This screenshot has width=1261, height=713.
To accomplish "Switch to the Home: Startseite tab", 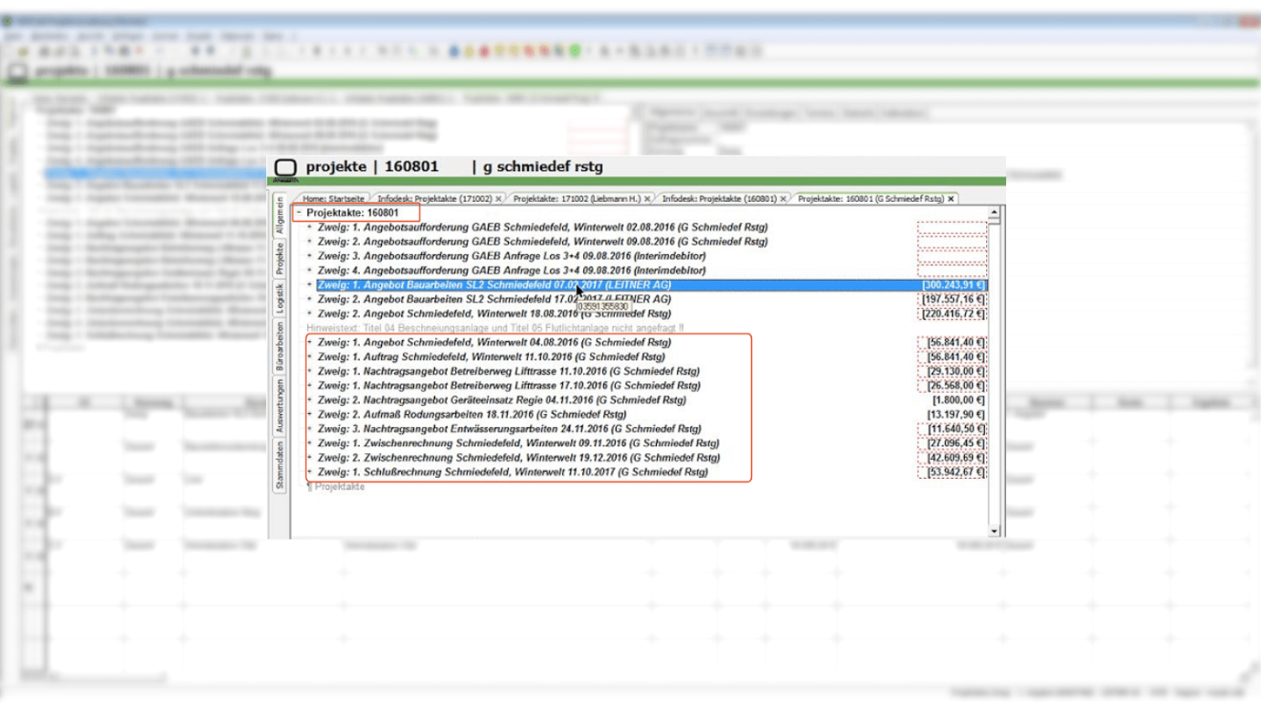I will [x=334, y=198].
